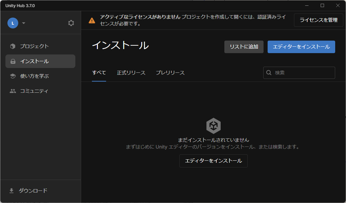
Task: Click the まだインストールされていません text
Action: click(x=214, y=140)
